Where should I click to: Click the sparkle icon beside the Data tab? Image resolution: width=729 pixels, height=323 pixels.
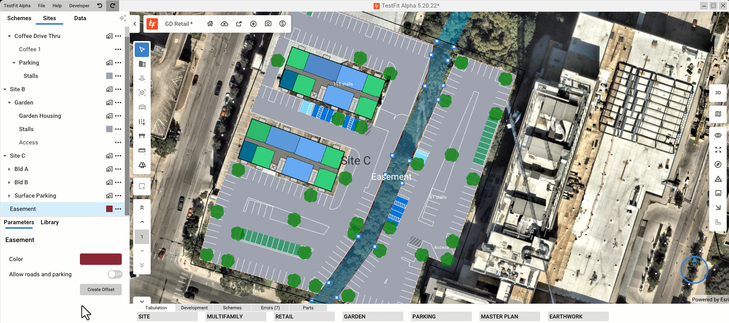(123, 18)
